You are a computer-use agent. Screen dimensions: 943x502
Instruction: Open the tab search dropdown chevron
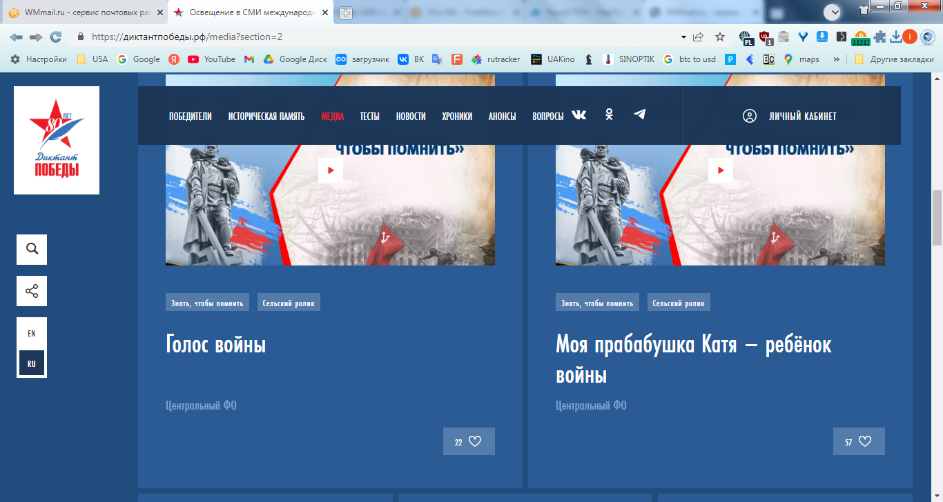[x=833, y=12]
